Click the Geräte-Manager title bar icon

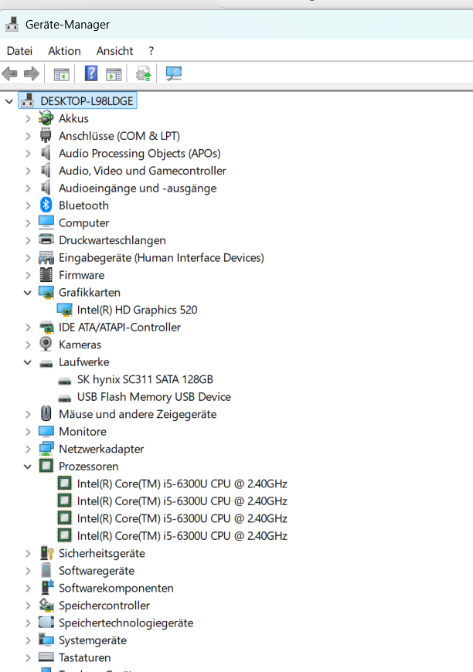point(12,24)
